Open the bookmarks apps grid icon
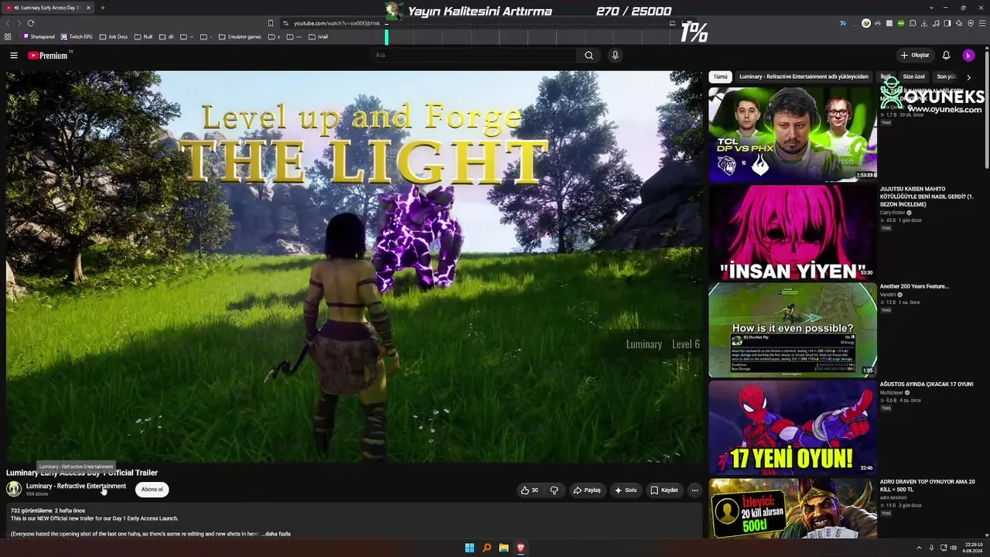This screenshot has width=990, height=557. pyautogui.click(x=8, y=36)
